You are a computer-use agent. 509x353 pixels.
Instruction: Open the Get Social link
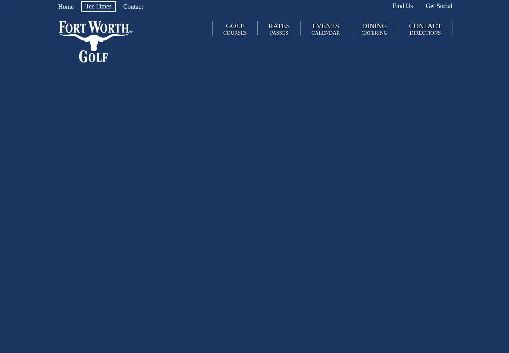[x=439, y=6]
